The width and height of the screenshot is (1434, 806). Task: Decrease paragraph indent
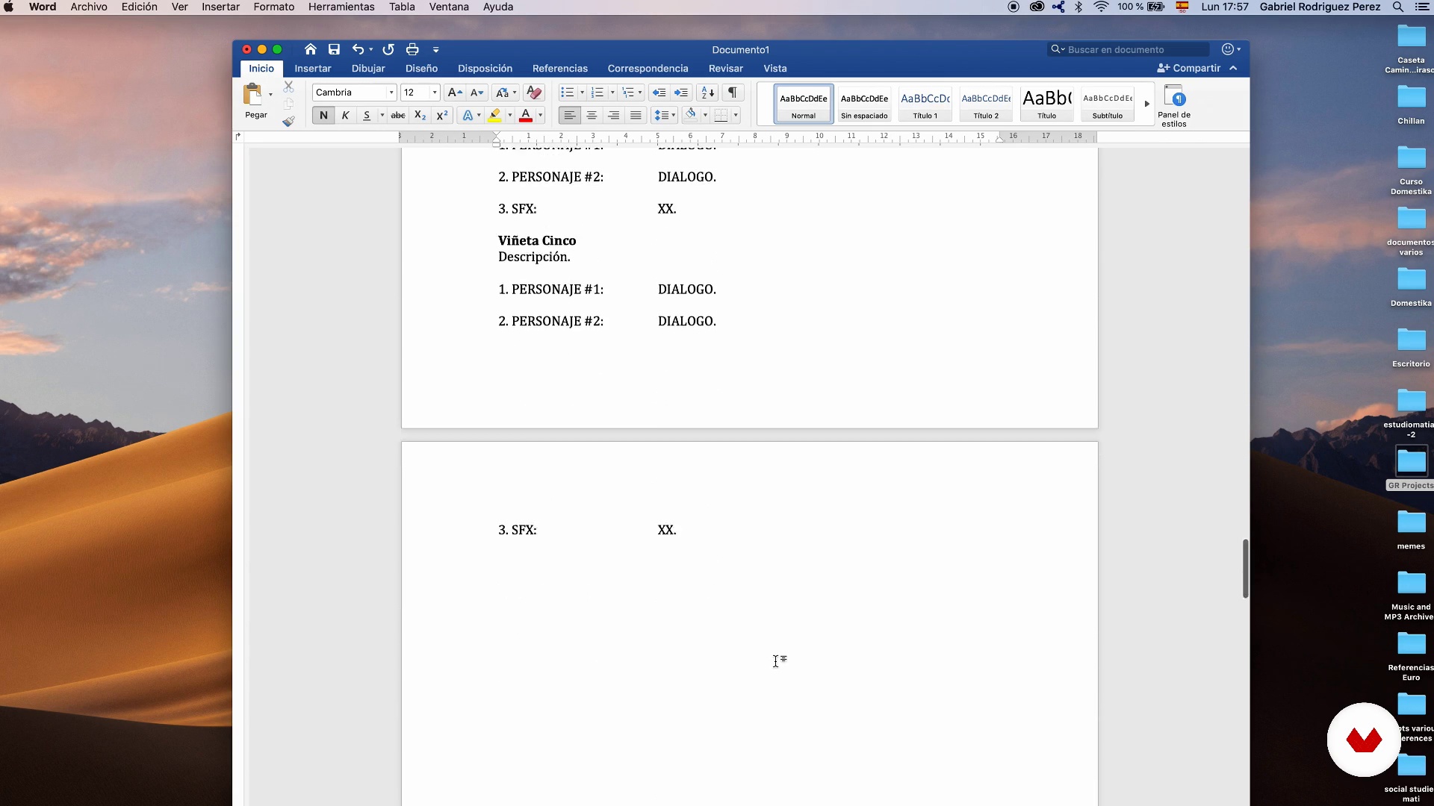(x=659, y=93)
